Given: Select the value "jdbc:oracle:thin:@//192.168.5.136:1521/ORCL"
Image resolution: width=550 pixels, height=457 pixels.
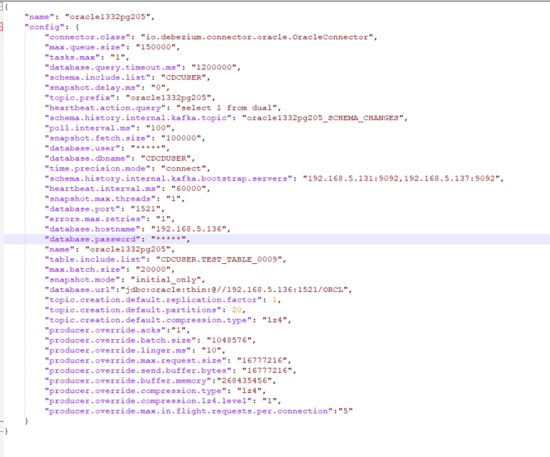Looking at the screenshot, I should click(234, 290).
